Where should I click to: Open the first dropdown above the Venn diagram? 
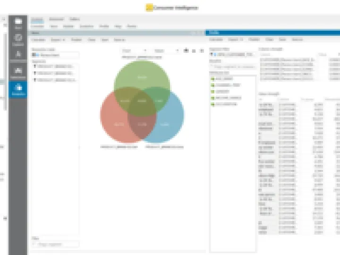pos(134,50)
